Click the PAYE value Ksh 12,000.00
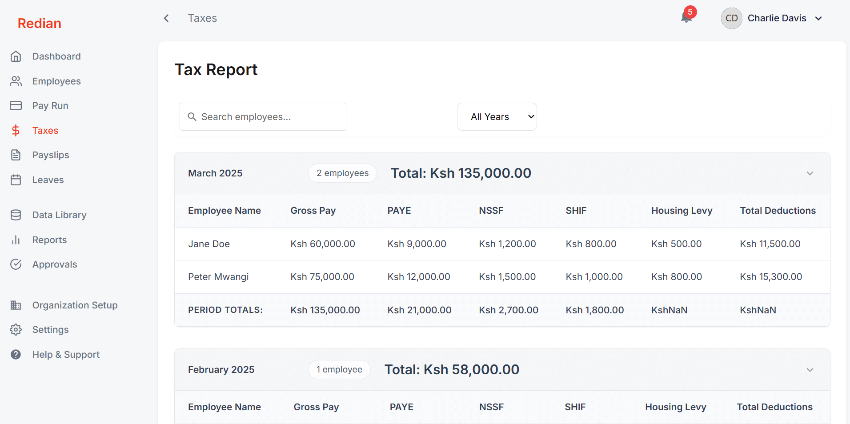 419,277
